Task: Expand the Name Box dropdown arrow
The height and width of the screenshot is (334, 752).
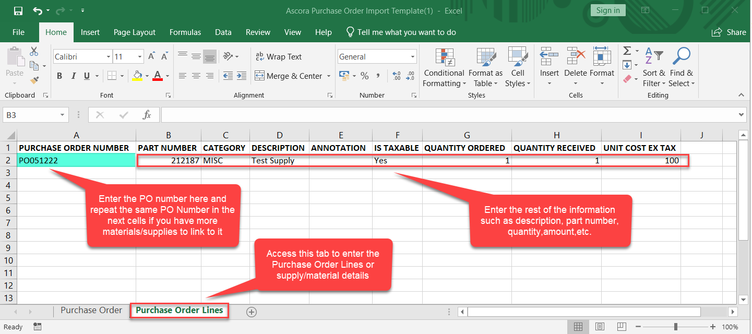Action: (63, 115)
